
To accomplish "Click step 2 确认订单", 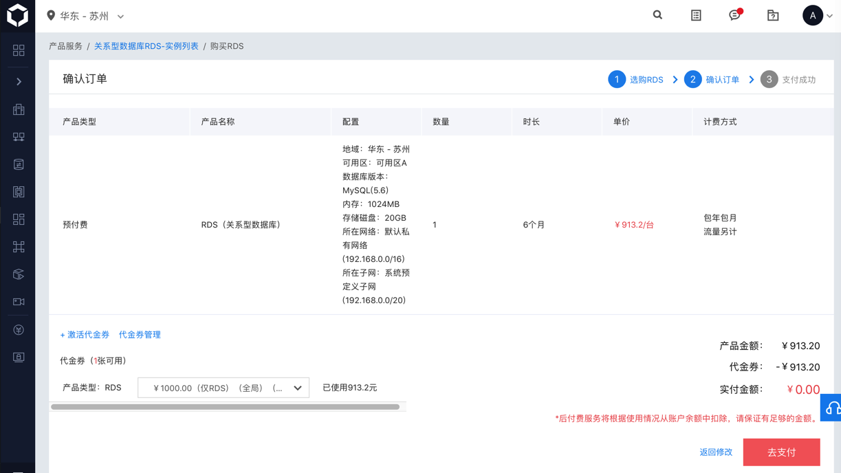I will tap(712, 80).
